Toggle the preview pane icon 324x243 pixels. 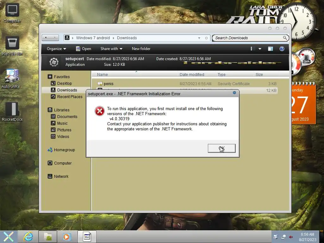(270, 49)
